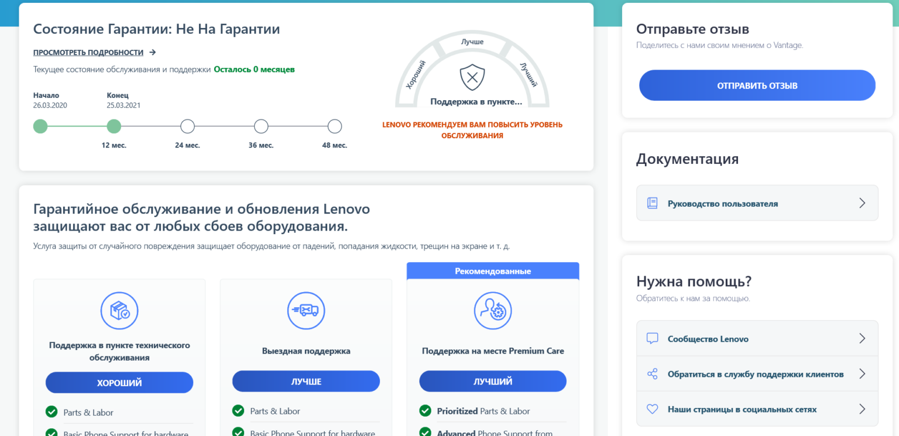Click arrow next to ПРОСМОТРЕТЬ ПОДРОБНОСТИ
This screenshot has width=899, height=436.
click(x=153, y=52)
